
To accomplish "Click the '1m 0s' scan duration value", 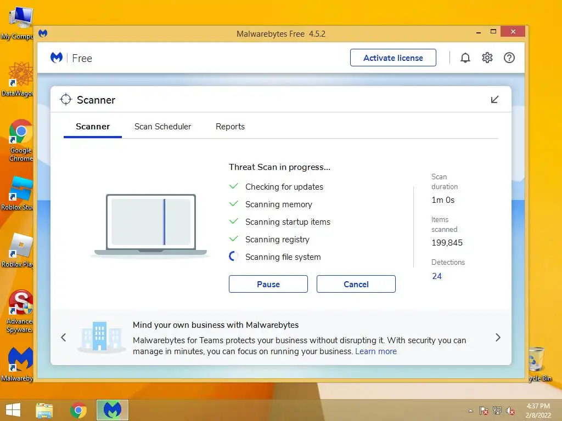I will pyautogui.click(x=443, y=200).
